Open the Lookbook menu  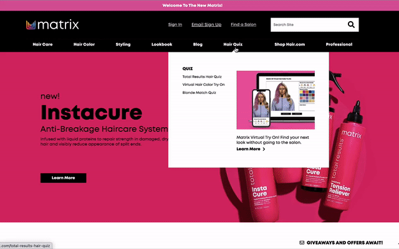pos(162,44)
